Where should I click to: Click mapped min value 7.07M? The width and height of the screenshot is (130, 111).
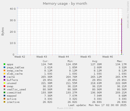(73, 96)
